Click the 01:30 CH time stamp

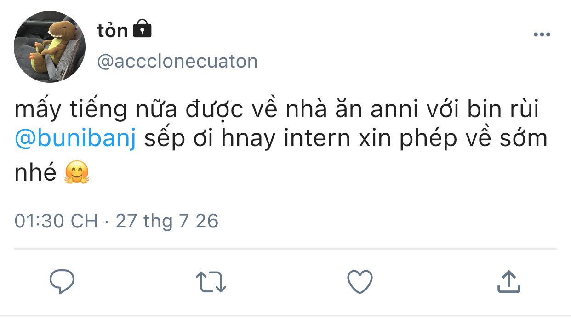(x=56, y=221)
